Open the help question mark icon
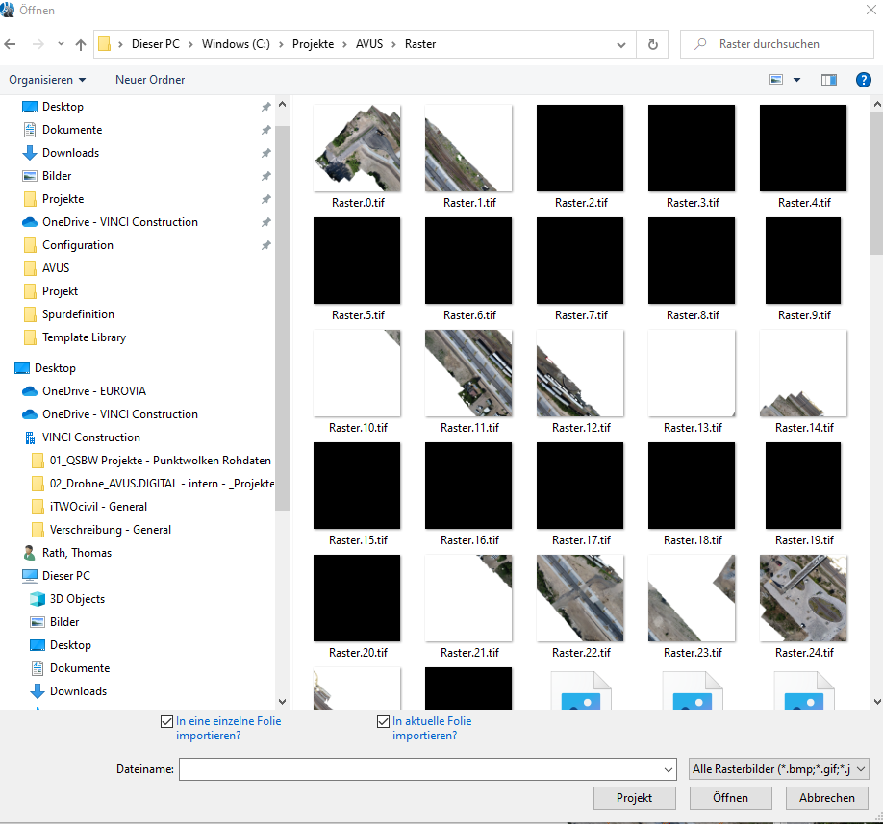Viewport: 883px width, 824px height. (863, 80)
